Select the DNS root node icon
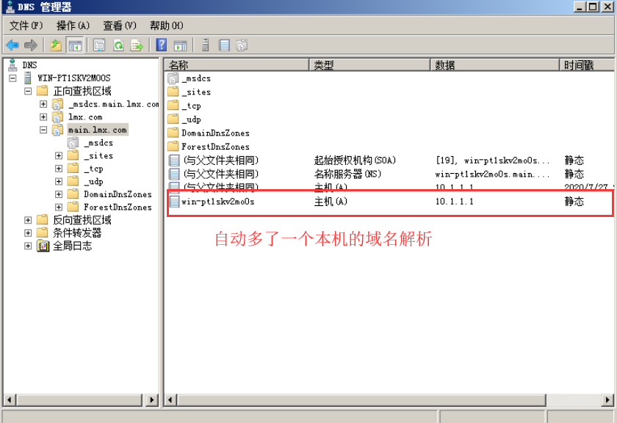Image resolution: width=617 pixels, height=423 pixels. tap(12, 65)
